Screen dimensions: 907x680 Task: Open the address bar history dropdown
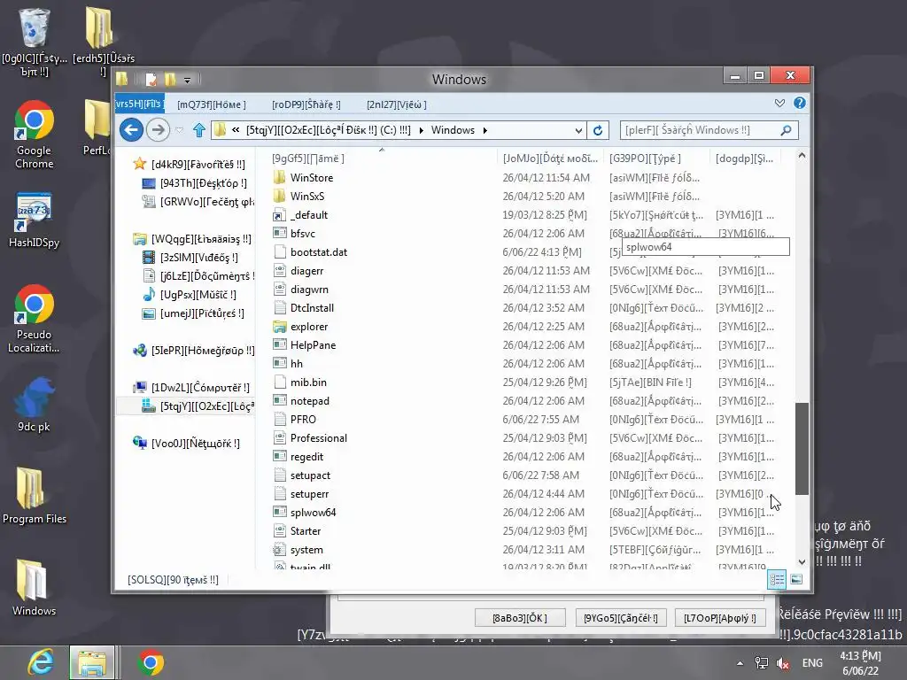pos(578,131)
